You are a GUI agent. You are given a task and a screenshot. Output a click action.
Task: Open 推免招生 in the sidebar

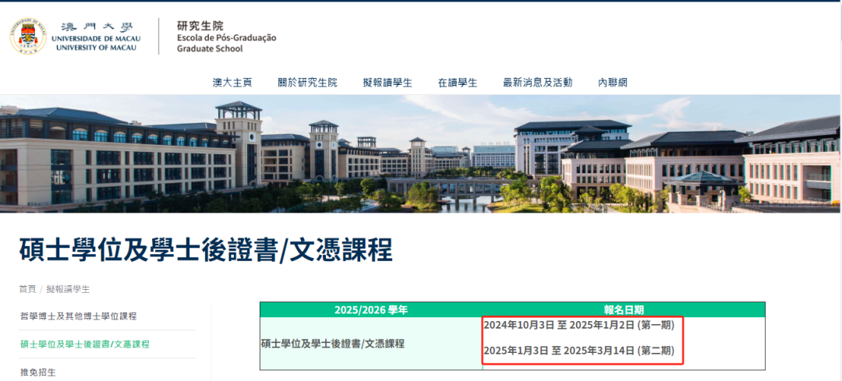[x=37, y=372]
